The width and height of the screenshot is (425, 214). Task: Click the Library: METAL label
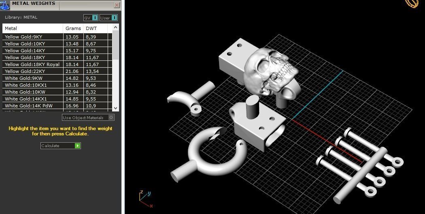pos(21,17)
